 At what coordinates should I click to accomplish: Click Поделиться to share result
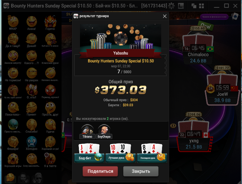click(100, 171)
